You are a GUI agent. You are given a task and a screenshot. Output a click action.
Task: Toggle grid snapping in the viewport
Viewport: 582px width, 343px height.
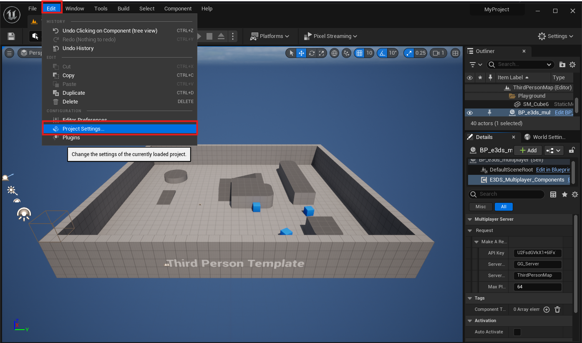coord(359,53)
